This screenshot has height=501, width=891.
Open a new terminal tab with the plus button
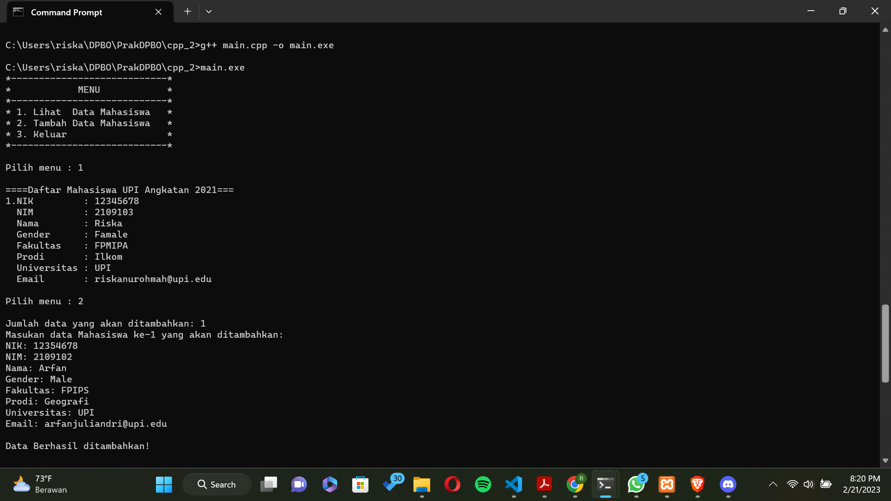(x=187, y=11)
